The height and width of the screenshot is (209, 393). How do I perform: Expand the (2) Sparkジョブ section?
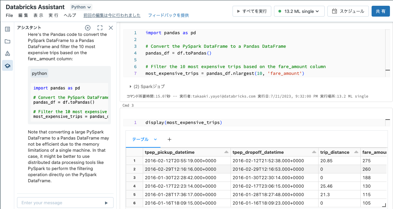click(130, 86)
